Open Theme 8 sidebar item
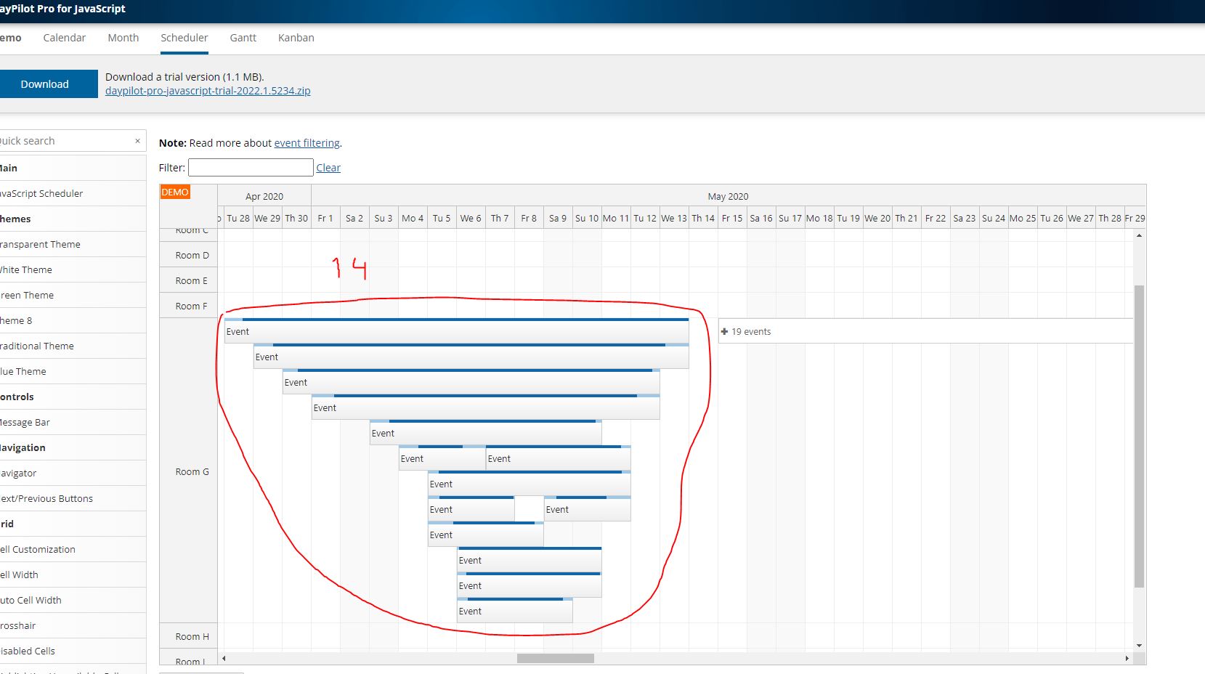The image size is (1205, 674). point(73,320)
